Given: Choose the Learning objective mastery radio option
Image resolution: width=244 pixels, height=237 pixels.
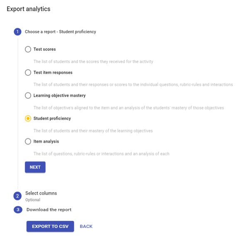Looking at the screenshot, I should 28,95.
